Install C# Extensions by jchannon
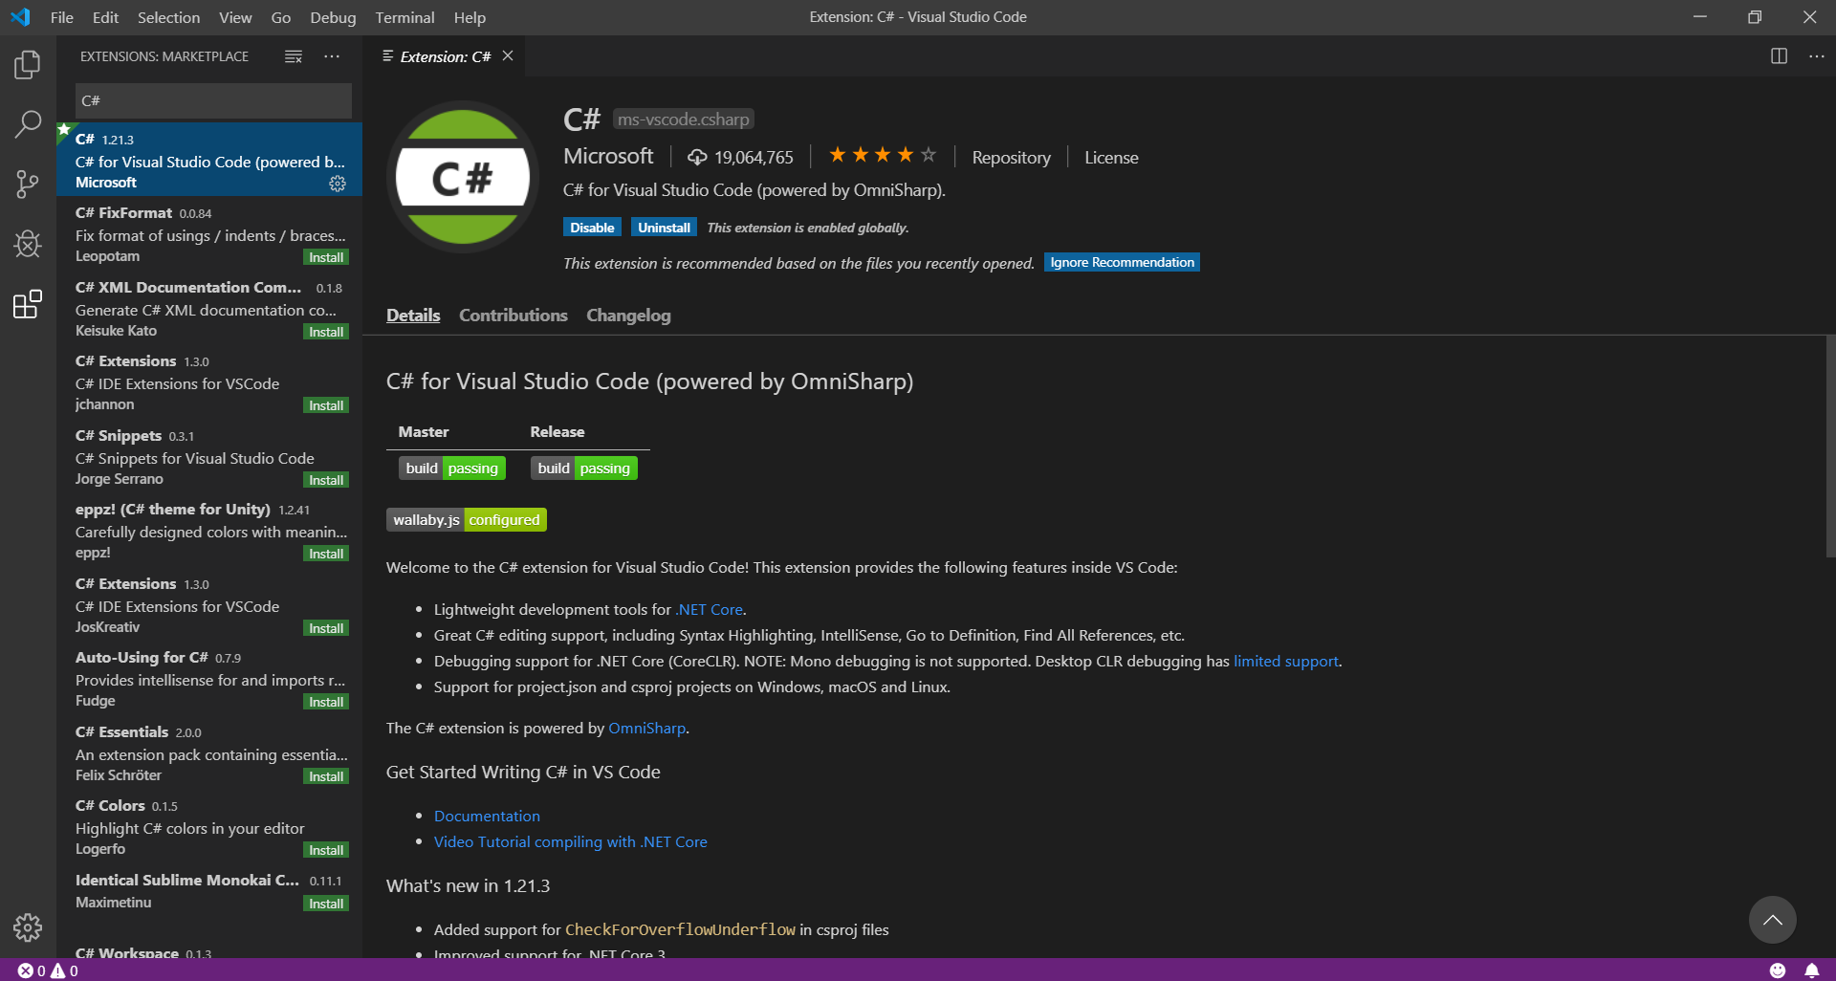 tap(326, 405)
